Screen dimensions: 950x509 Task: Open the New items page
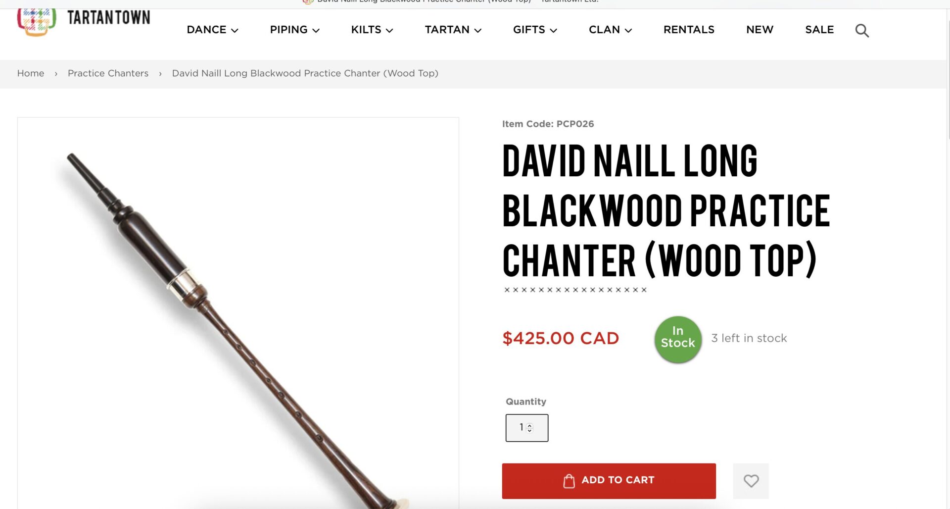(760, 30)
